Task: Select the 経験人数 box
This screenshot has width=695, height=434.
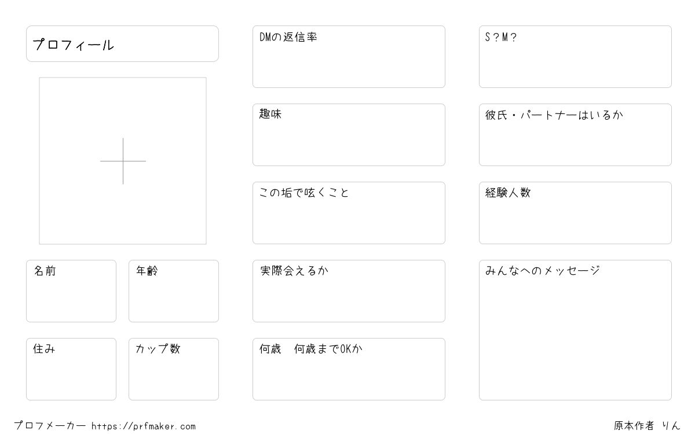Action: coord(575,213)
